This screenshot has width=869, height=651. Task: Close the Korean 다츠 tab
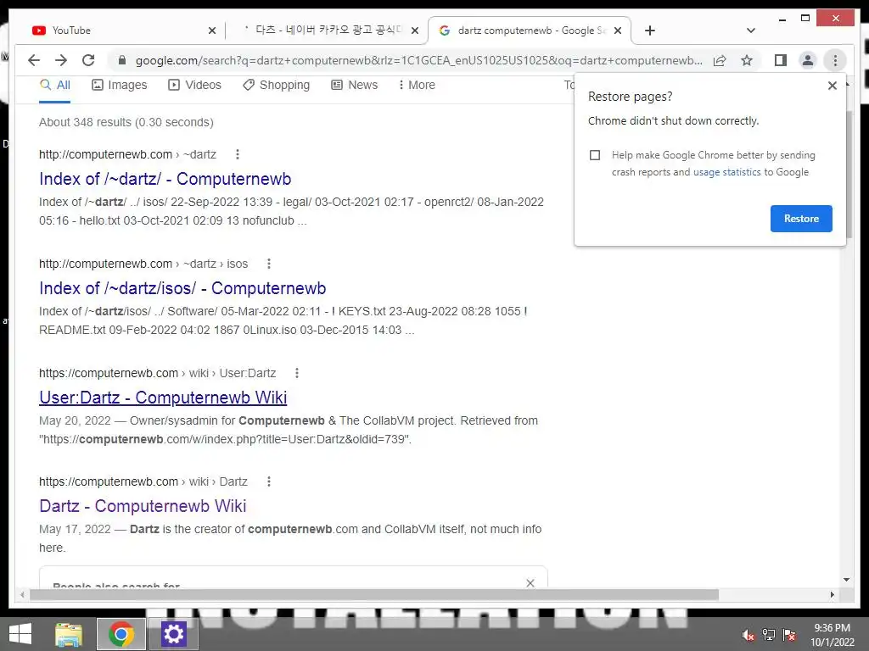414,31
